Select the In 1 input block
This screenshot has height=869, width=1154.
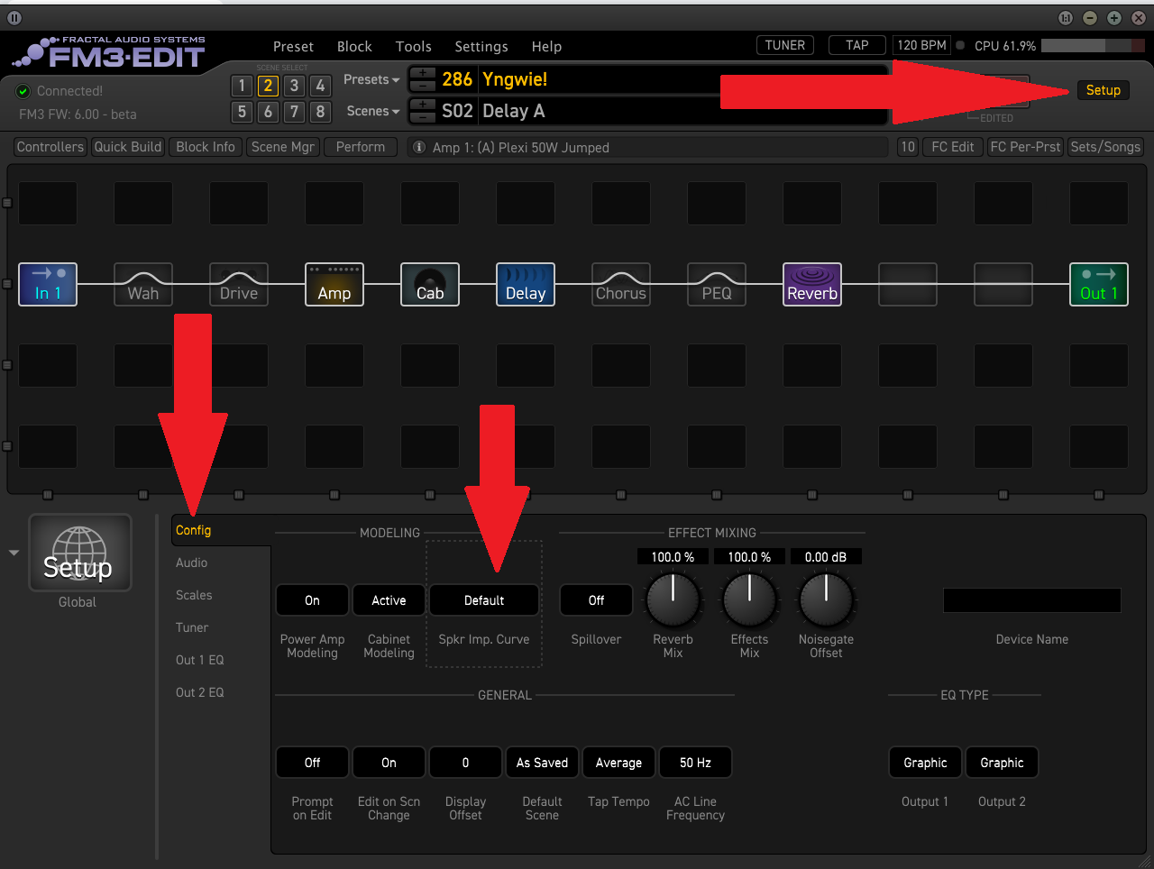pyautogui.click(x=48, y=284)
